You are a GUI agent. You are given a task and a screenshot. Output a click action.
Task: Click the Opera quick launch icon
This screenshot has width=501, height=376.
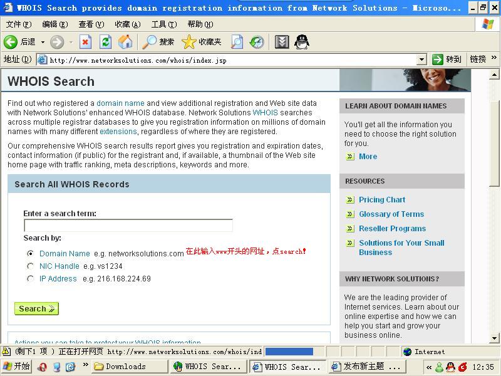coord(41,367)
